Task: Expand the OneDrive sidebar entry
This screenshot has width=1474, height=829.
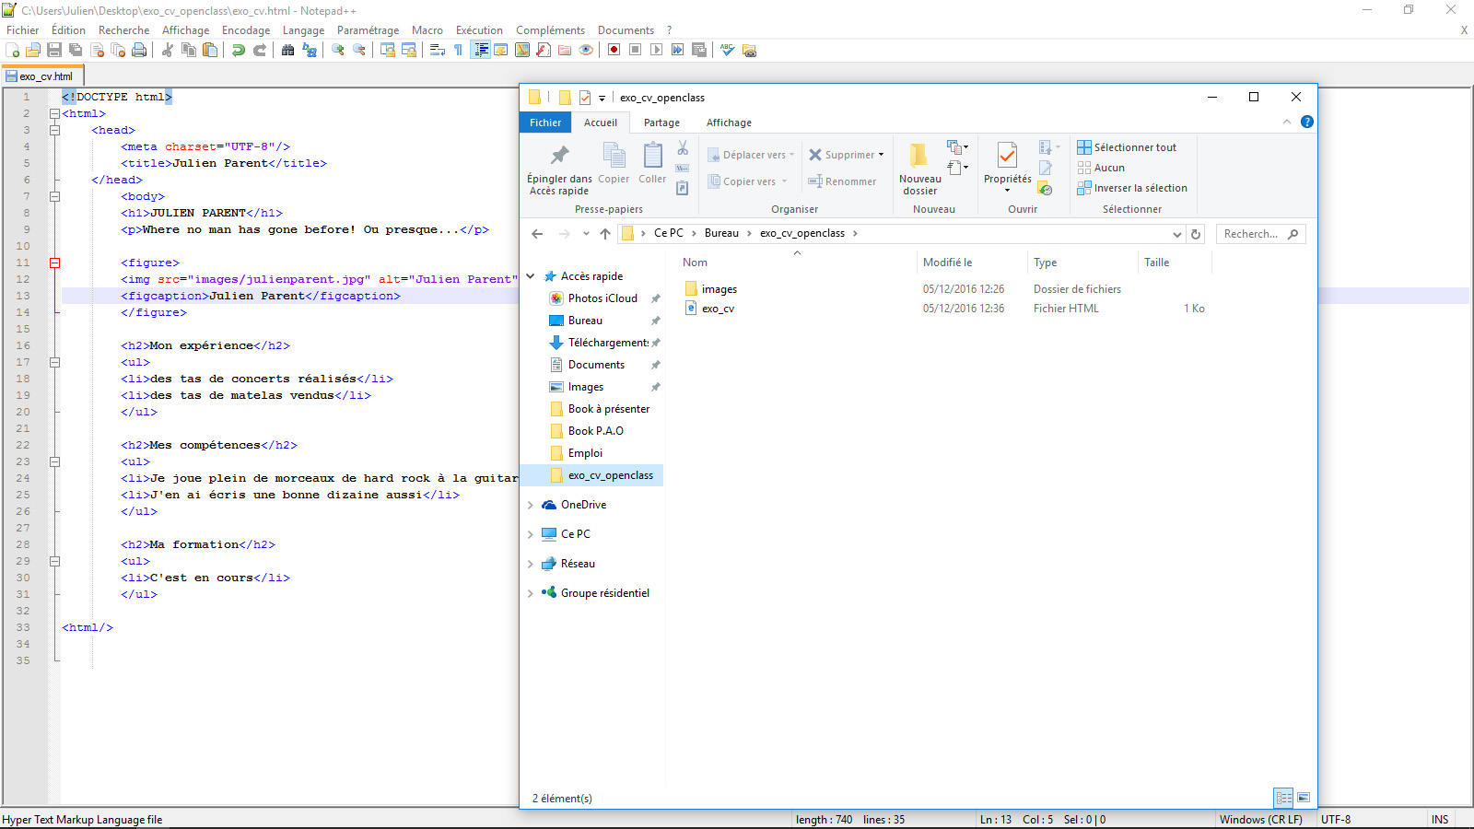Action: point(531,505)
